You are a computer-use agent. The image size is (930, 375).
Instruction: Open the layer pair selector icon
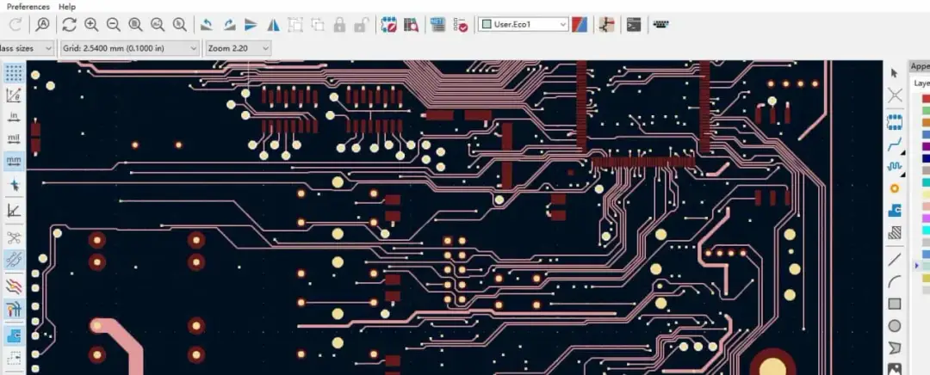pyautogui.click(x=580, y=24)
